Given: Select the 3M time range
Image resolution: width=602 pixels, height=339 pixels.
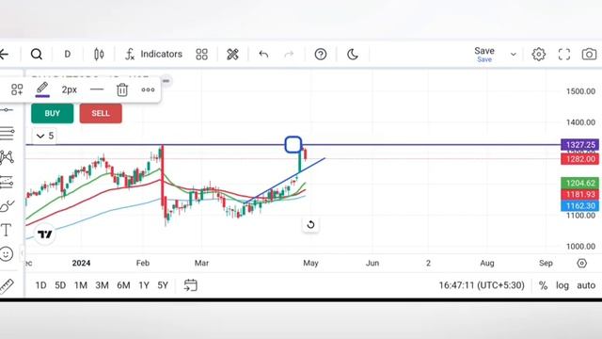Looking at the screenshot, I should point(102,285).
